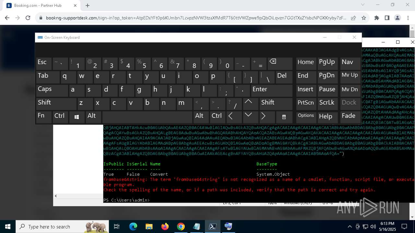
Task: Expand Chrome tab search chevron
Action: point(363,5)
